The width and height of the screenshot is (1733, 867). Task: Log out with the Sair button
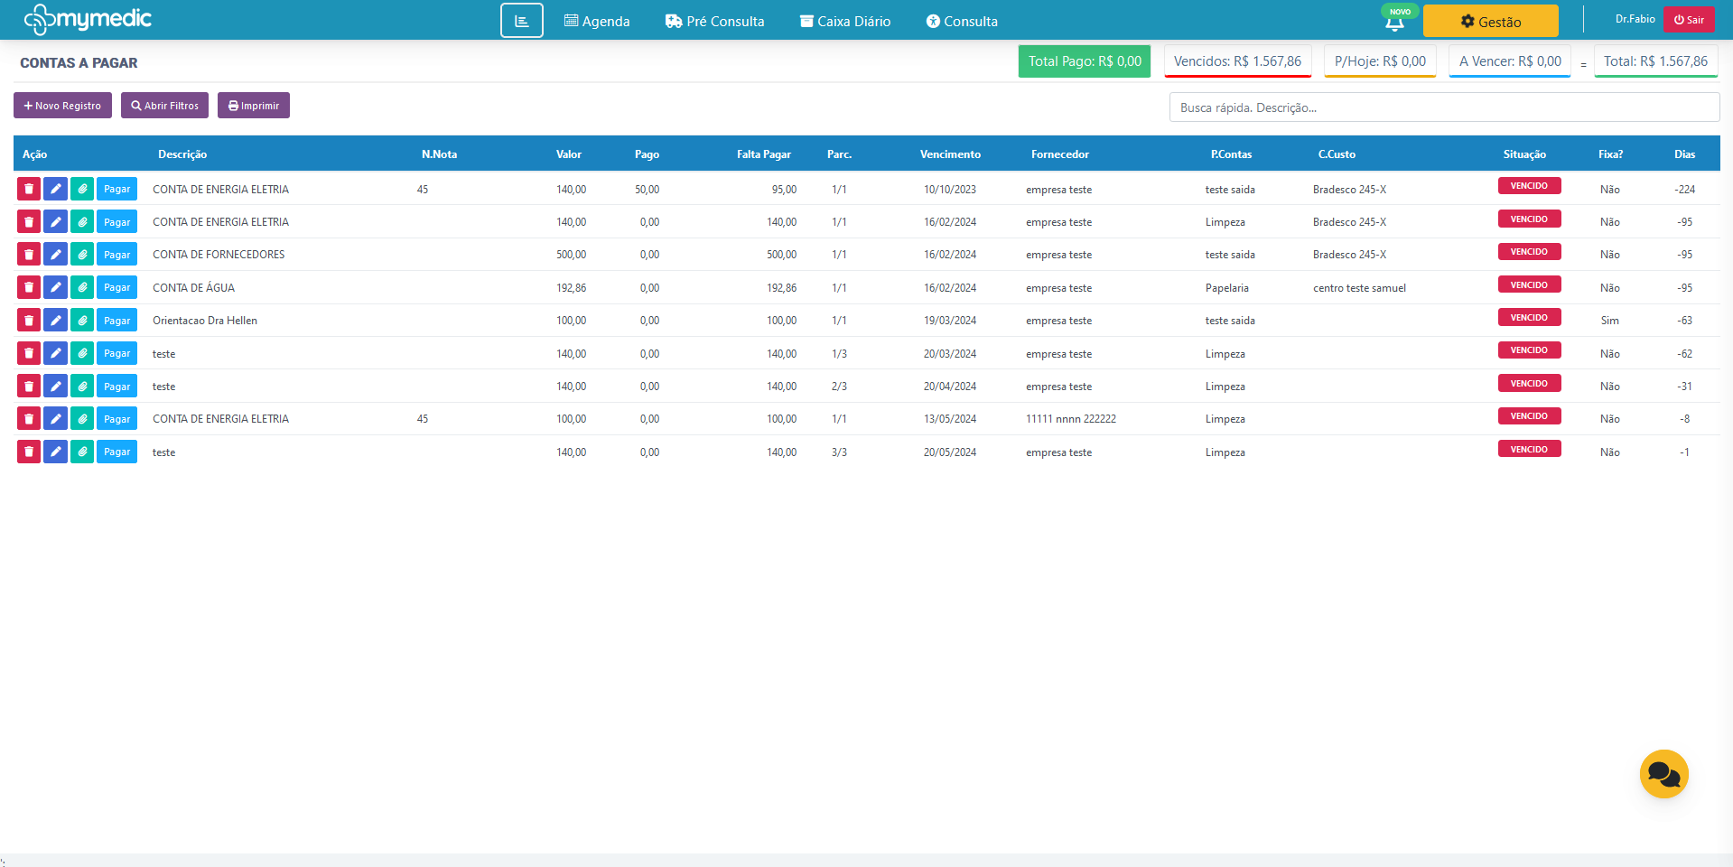pyautogui.click(x=1688, y=20)
